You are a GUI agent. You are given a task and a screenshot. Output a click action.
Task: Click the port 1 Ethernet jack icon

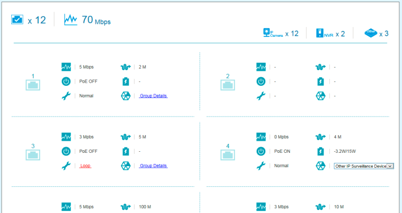(x=33, y=85)
